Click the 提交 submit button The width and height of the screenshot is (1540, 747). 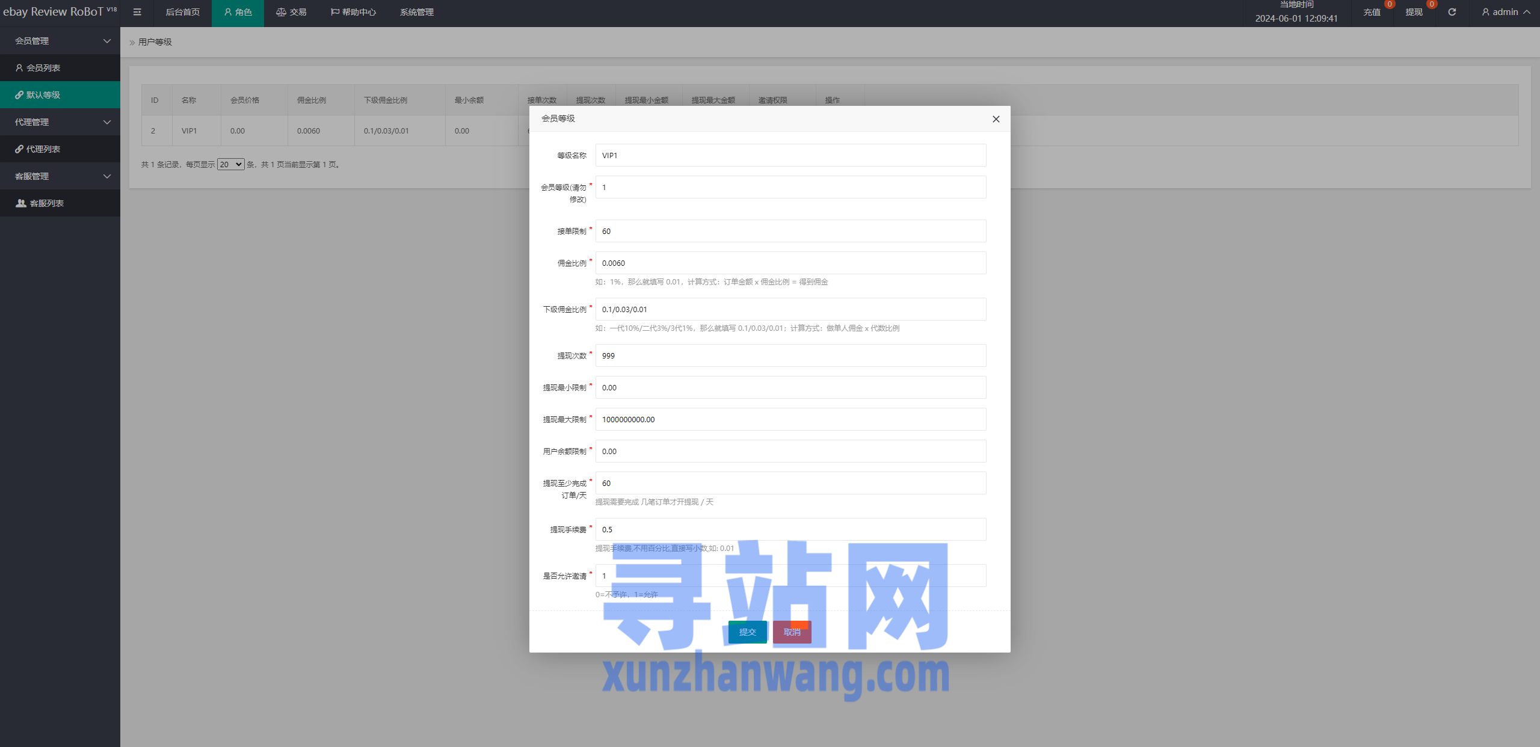(747, 632)
